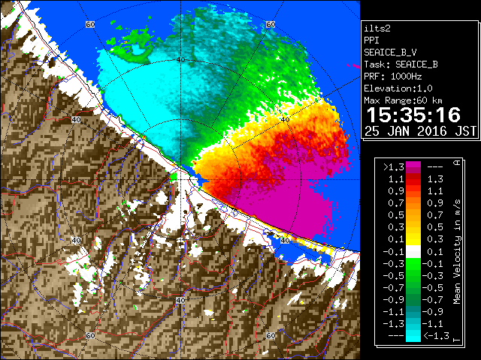Click the "25 JAN 2016 JST" date

[420, 131]
